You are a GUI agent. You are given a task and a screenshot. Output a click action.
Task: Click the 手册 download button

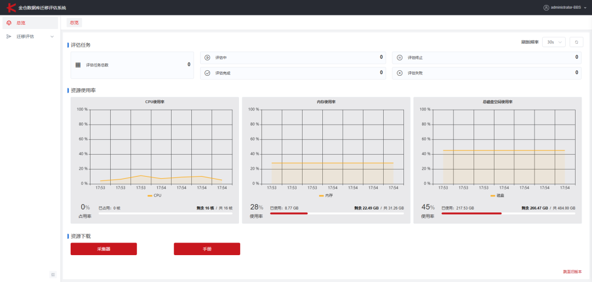click(x=207, y=249)
